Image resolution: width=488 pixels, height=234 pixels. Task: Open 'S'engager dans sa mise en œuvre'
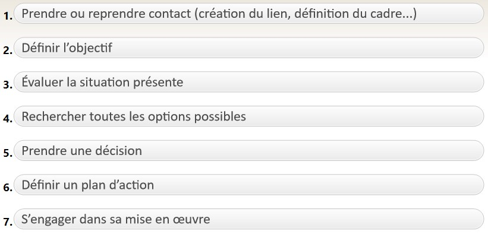point(249,219)
